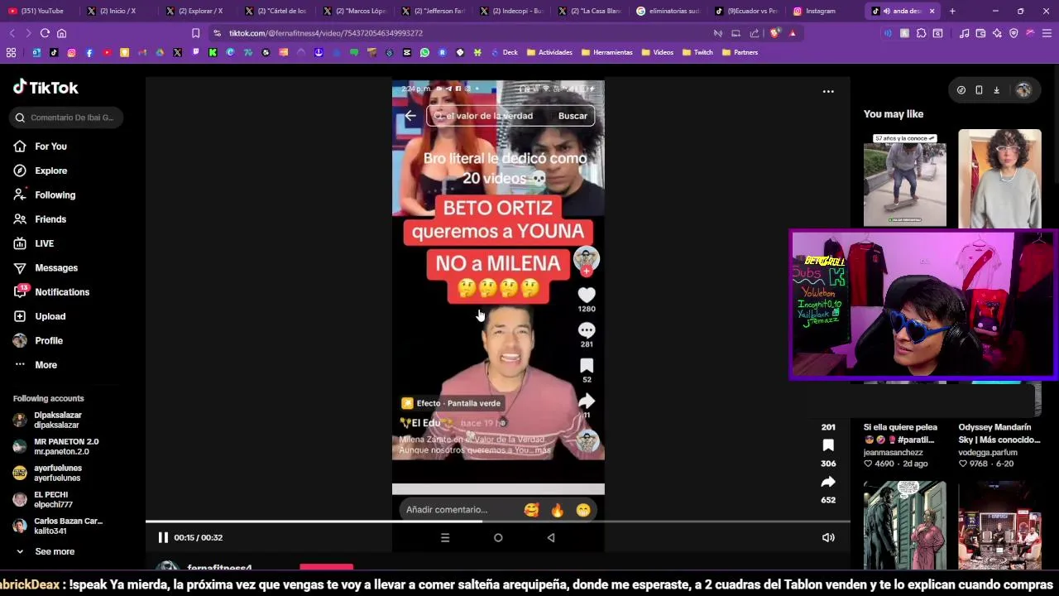Click the coin icon in TikTok header
The image size is (1059, 596).
pyautogui.click(x=961, y=90)
